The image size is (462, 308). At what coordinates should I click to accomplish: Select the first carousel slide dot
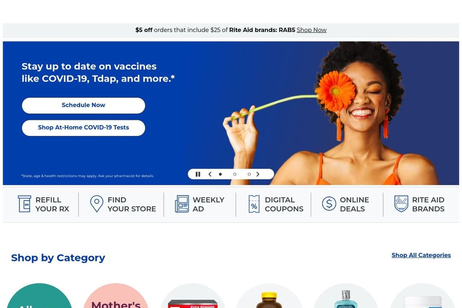click(x=220, y=174)
